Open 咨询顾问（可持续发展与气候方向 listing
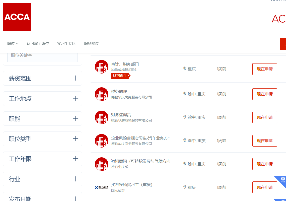 142,161
